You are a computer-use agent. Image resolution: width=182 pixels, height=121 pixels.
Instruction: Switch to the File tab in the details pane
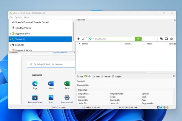80,77
